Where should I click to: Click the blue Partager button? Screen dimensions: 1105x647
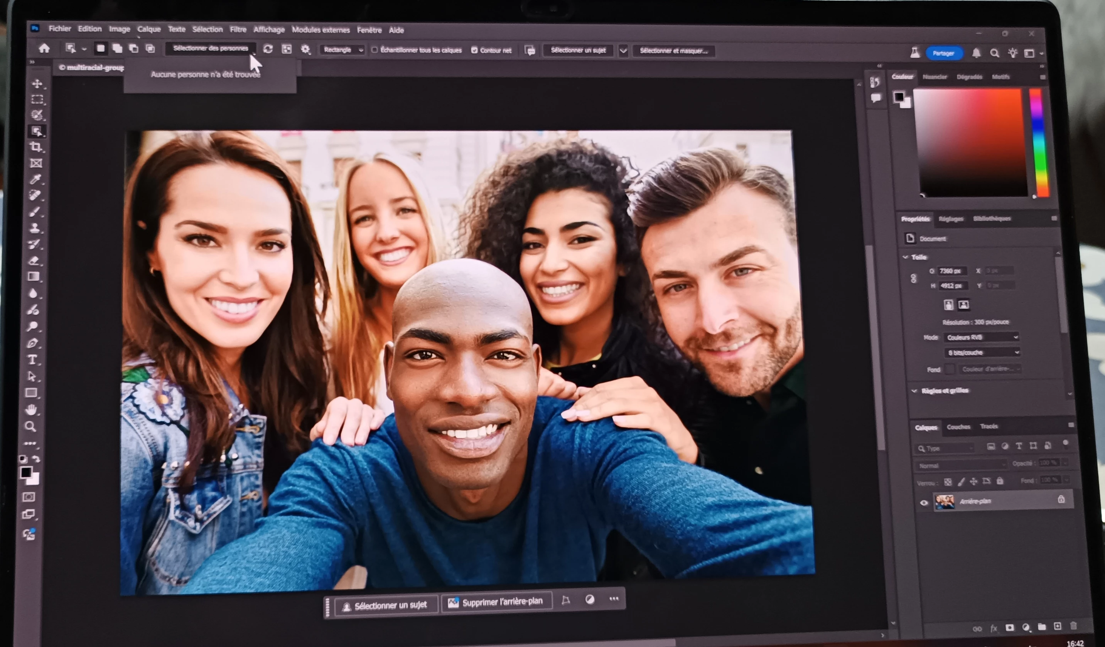tap(944, 53)
